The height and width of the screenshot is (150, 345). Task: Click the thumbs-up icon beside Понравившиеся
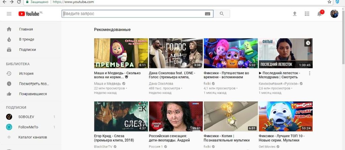click(x=9, y=94)
